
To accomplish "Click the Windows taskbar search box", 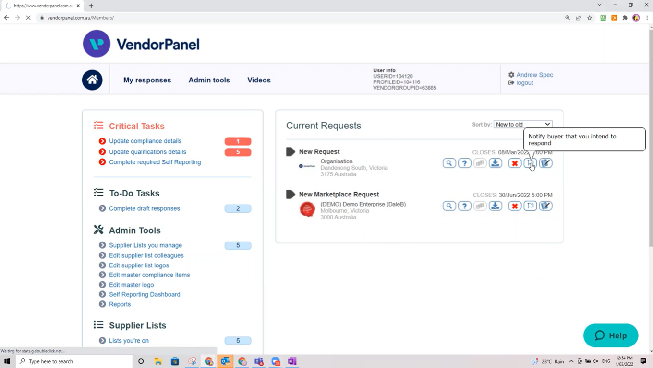I will click(x=74, y=361).
